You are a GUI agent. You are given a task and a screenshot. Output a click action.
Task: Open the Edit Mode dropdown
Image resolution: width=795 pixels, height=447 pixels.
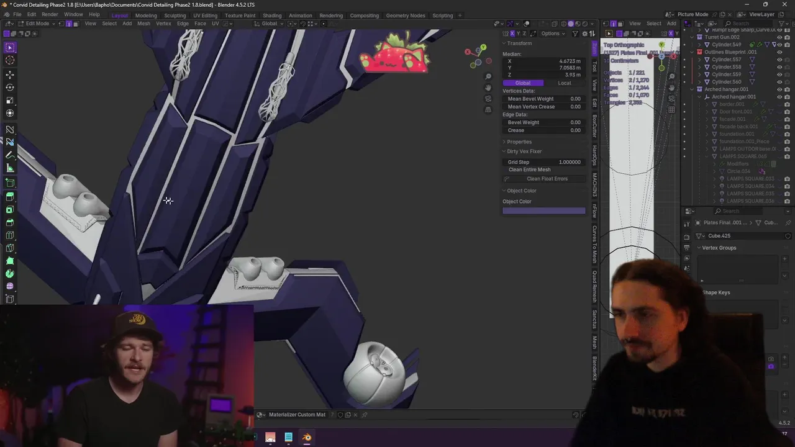[x=37, y=24]
